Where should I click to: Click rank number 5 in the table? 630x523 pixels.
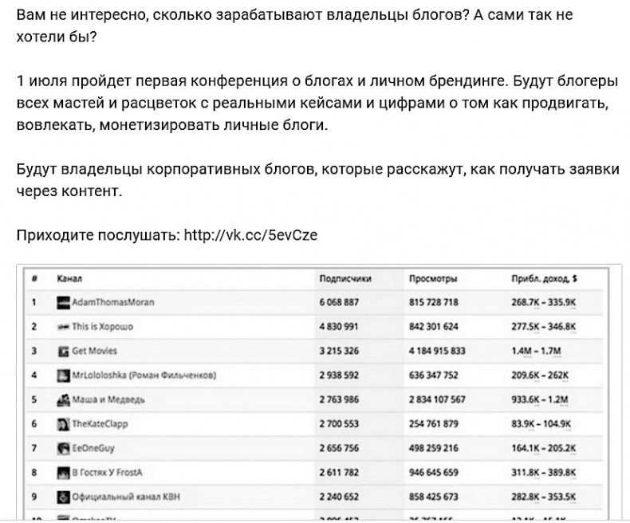33,399
